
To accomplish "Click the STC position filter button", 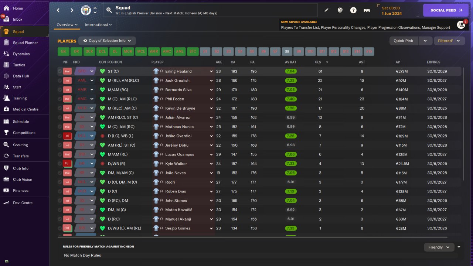I will (193, 52).
